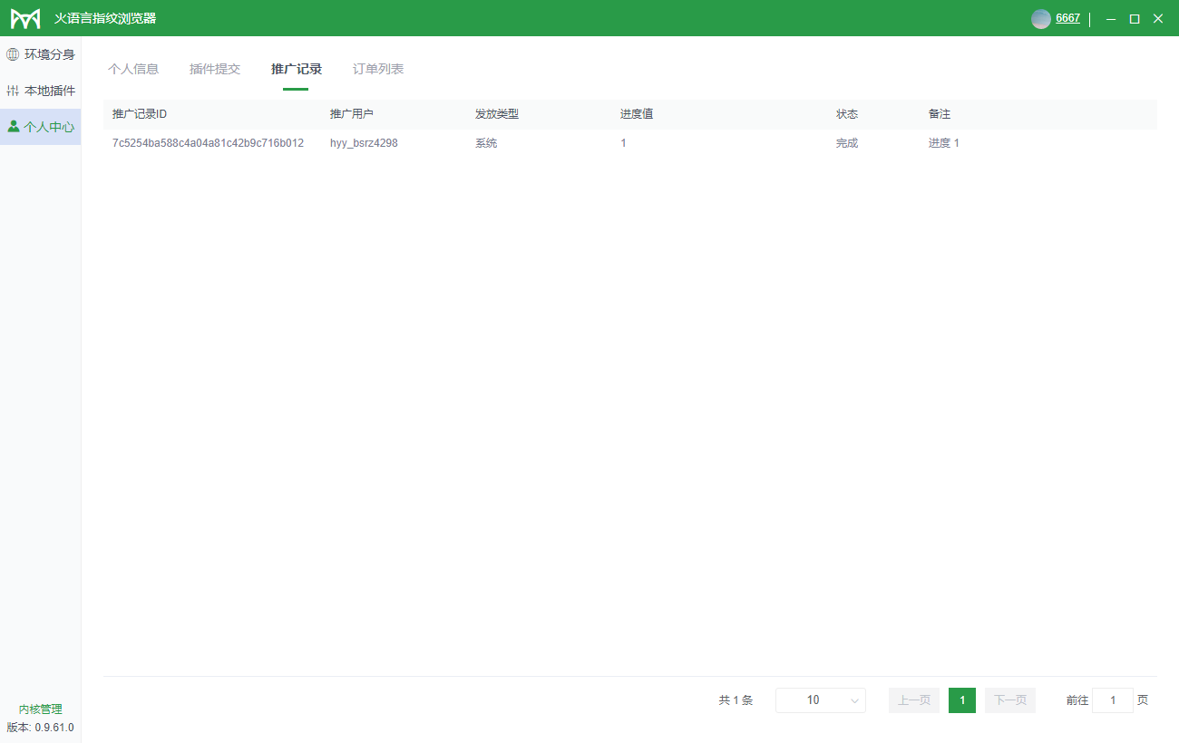
Task: Switch to the 个人信息 tab
Action: (x=133, y=69)
